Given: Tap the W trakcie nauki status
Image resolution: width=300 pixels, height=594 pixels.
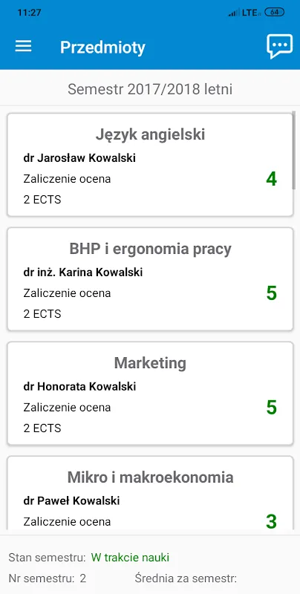Looking at the screenshot, I should click(x=130, y=558).
